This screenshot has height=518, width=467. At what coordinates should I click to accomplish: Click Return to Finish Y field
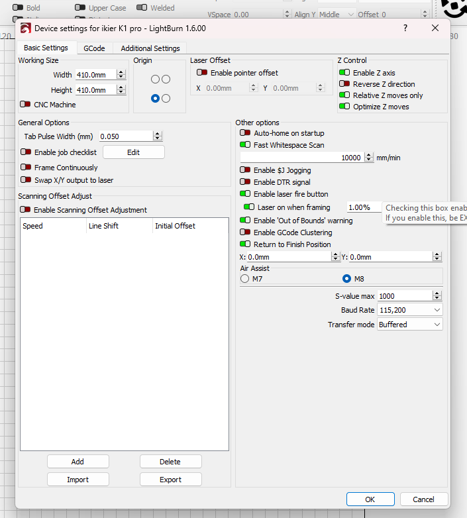(390, 257)
